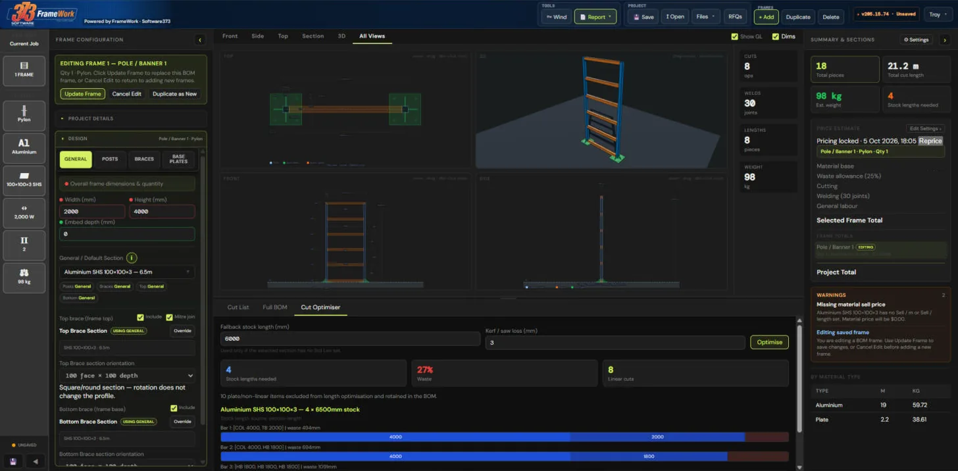The height and width of the screenshot is (471, 958).
Task: Collapse the Design section
Action: (131, 139)
